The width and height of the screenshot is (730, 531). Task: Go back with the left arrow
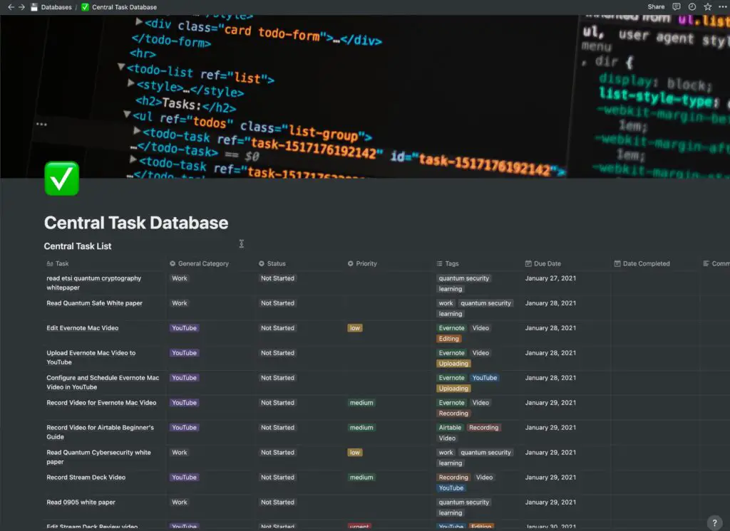(x=11, y=7)
